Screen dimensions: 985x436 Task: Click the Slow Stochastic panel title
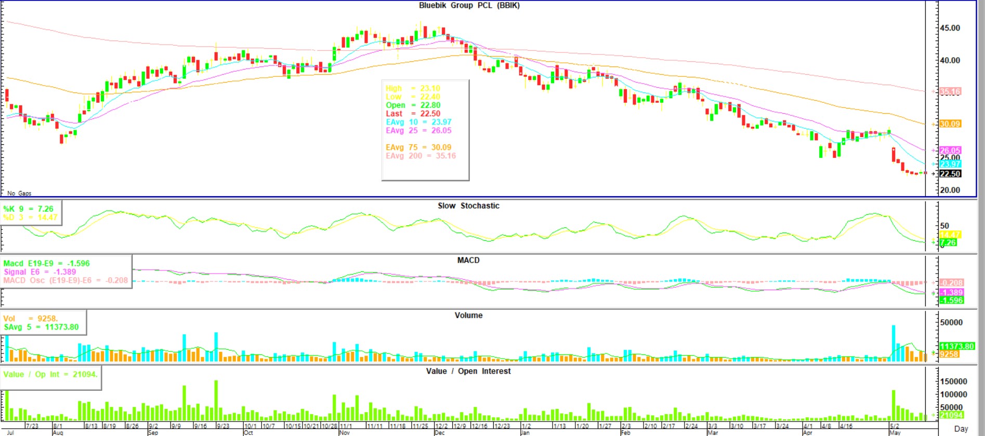point(468,206)
